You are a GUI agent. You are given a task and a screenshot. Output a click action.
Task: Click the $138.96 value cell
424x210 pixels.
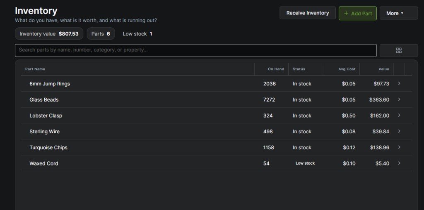tap(380, 147)
